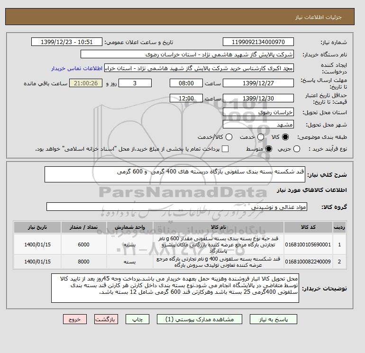
Task: Click the کد کالا column header
Action: coord(308,227)
